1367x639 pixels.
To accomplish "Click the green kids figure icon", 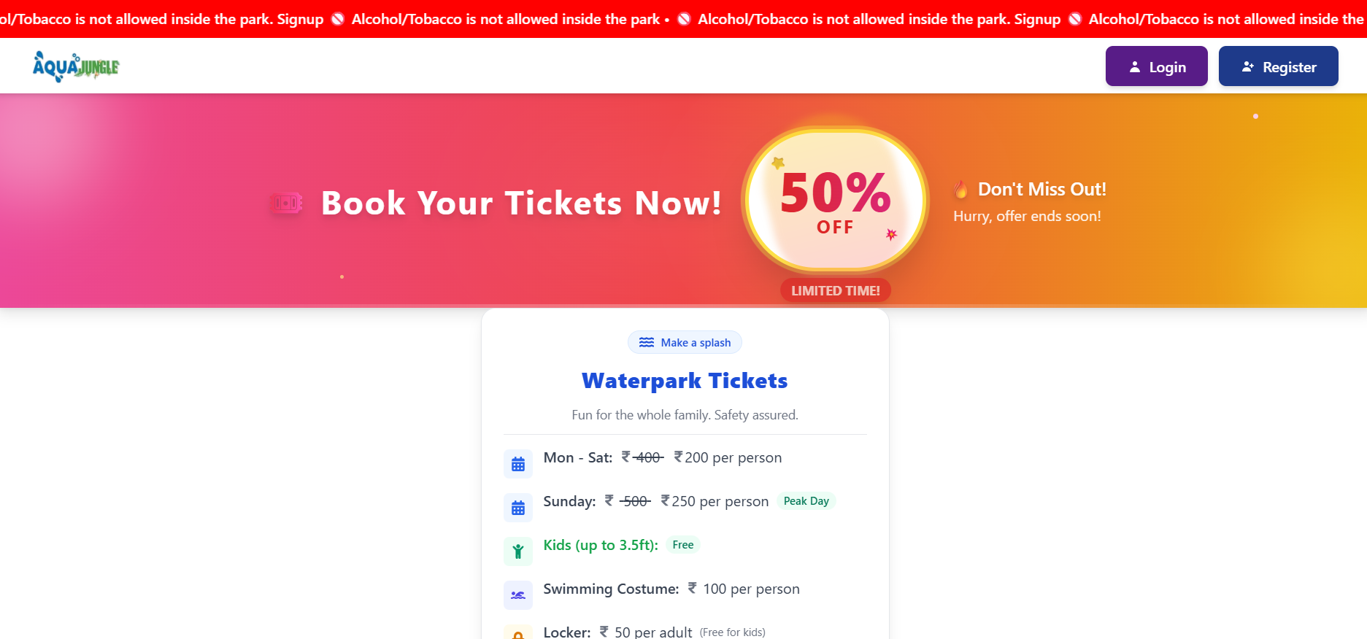I will (x=518, y=551).
